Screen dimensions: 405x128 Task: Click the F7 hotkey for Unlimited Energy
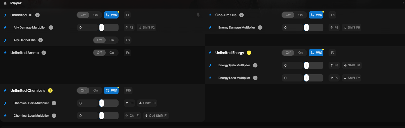333,53
